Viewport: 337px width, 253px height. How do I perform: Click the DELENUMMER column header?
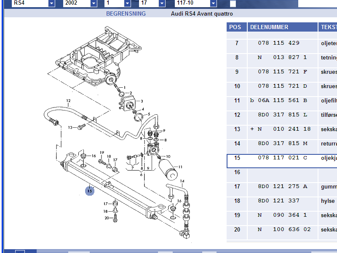coord(269,27)
